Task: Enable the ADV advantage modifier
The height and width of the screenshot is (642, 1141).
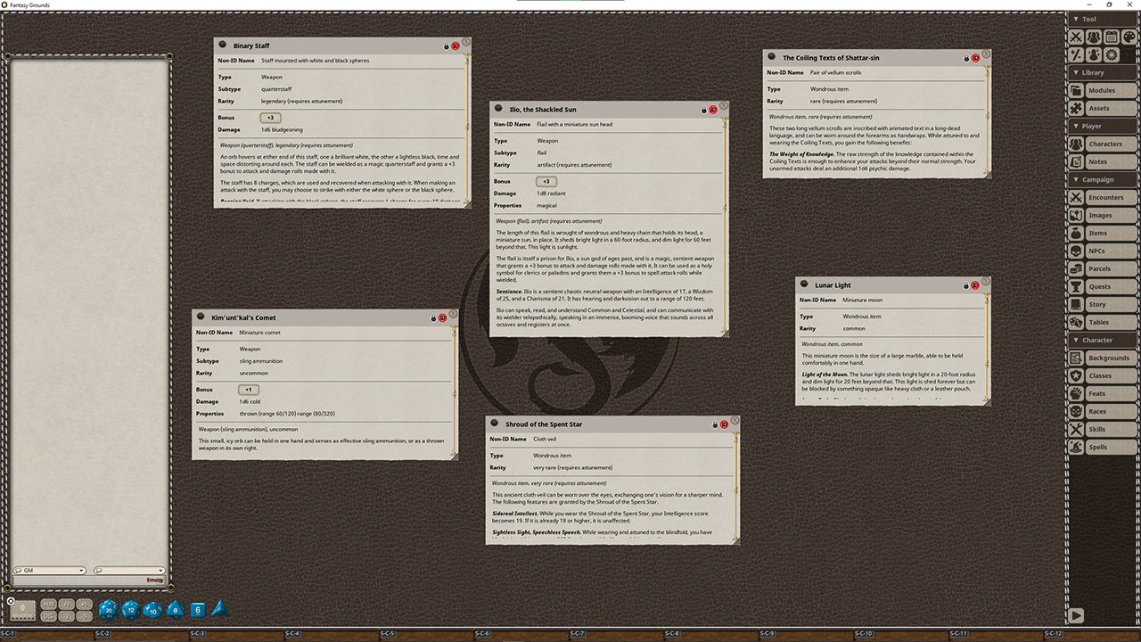Action: [48, 604]
